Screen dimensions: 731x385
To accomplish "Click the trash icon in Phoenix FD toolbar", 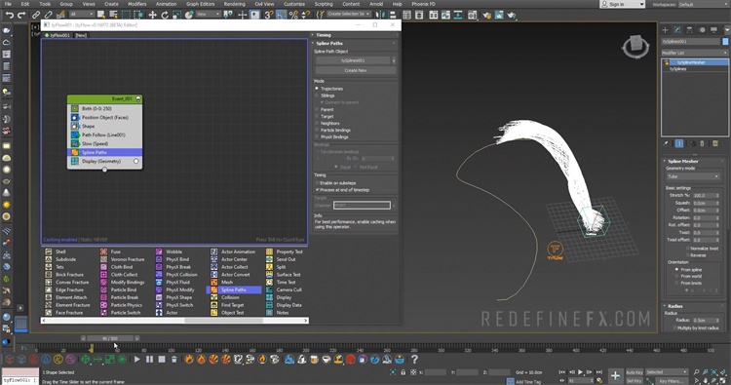I will click(x=173, y=360).
